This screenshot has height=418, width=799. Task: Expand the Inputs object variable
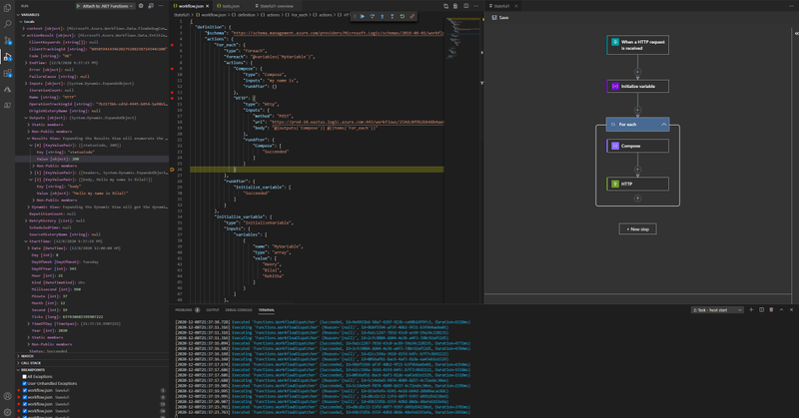27,84
